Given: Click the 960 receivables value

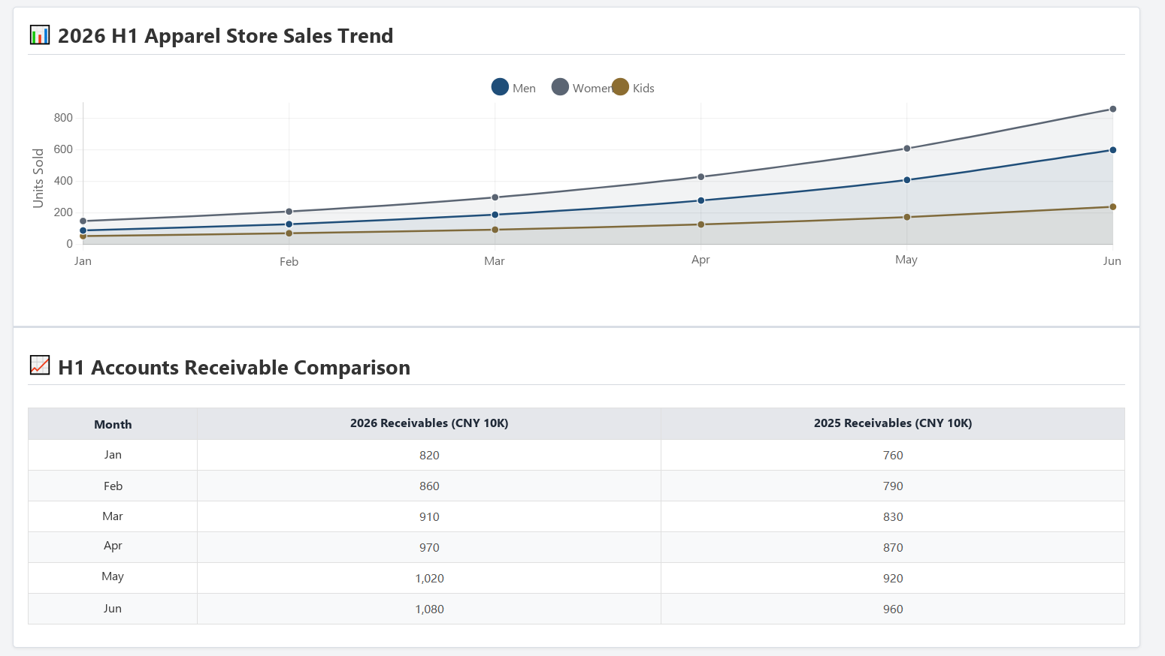Looking at the screenshot, I should click(893, 609).
